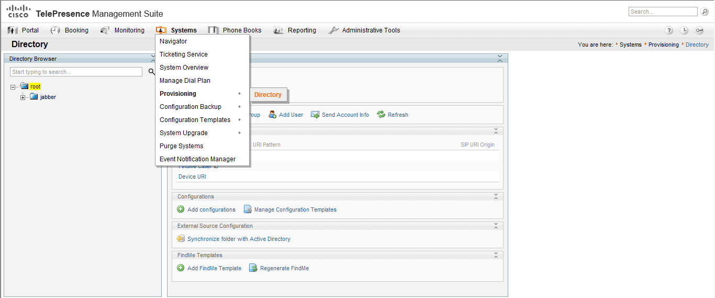Click the clock icon in the top right
Screen dimensions: 715x298
coord(684,30)
